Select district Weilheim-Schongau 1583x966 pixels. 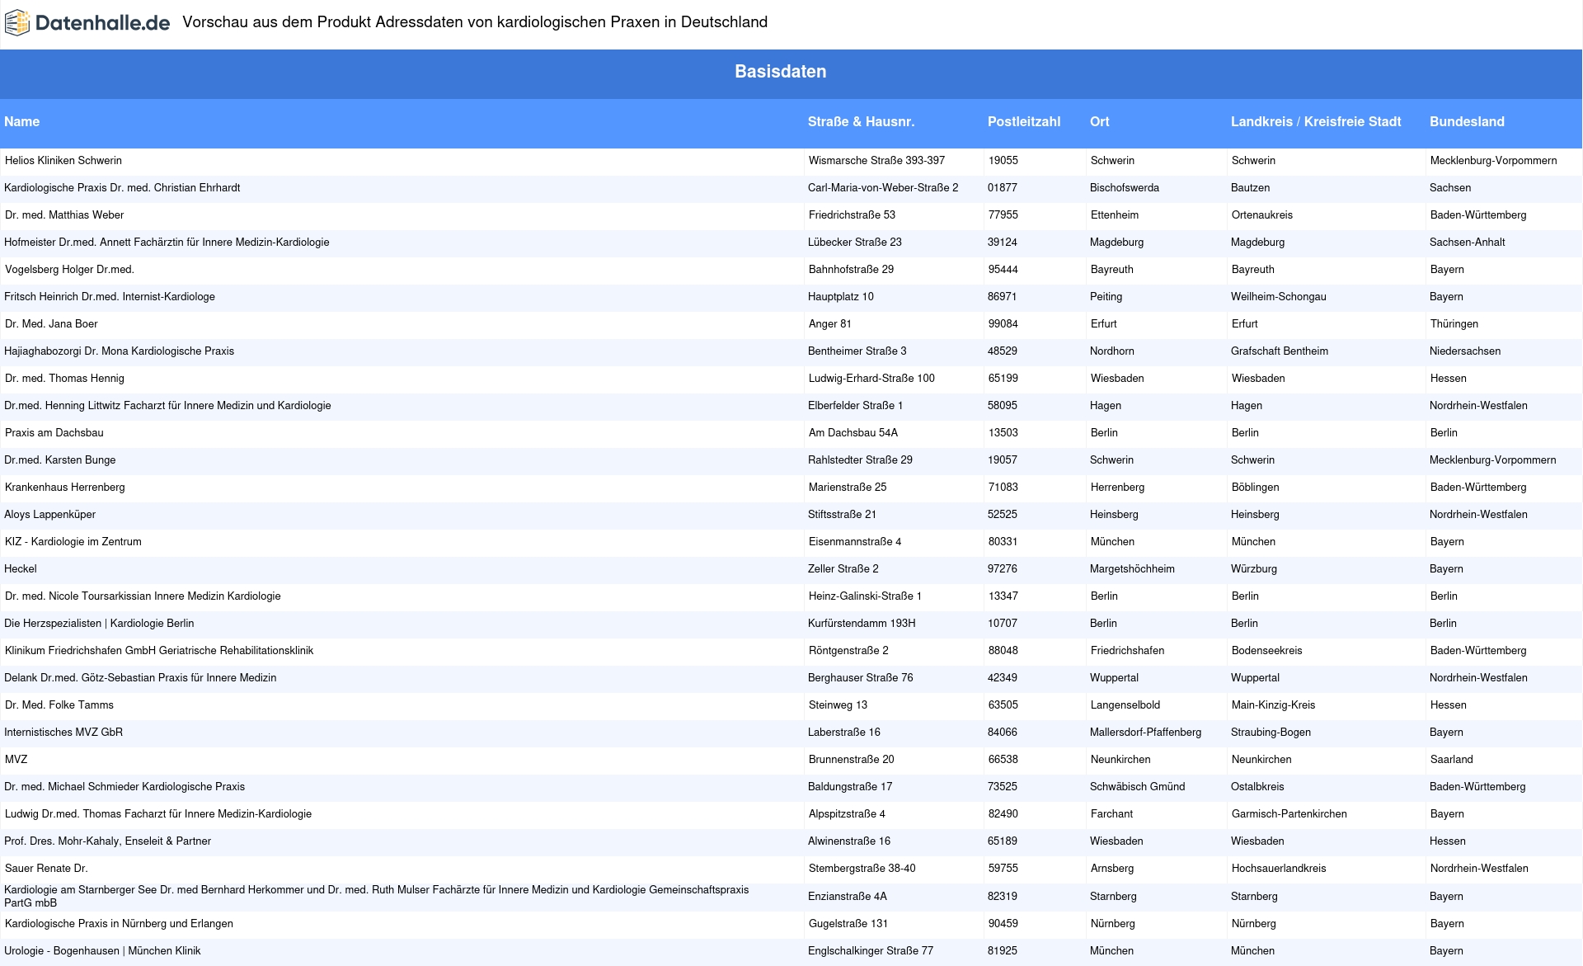click(x=1279, y=297)
